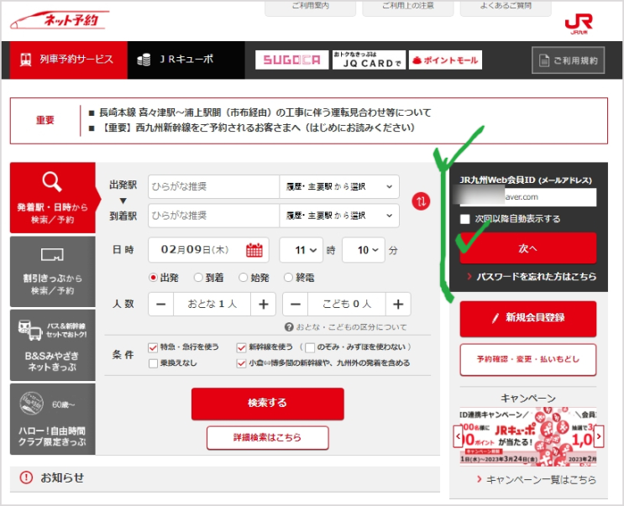624x506 pixels.
Task: Increase child count with plus
Action: point(398,305)
